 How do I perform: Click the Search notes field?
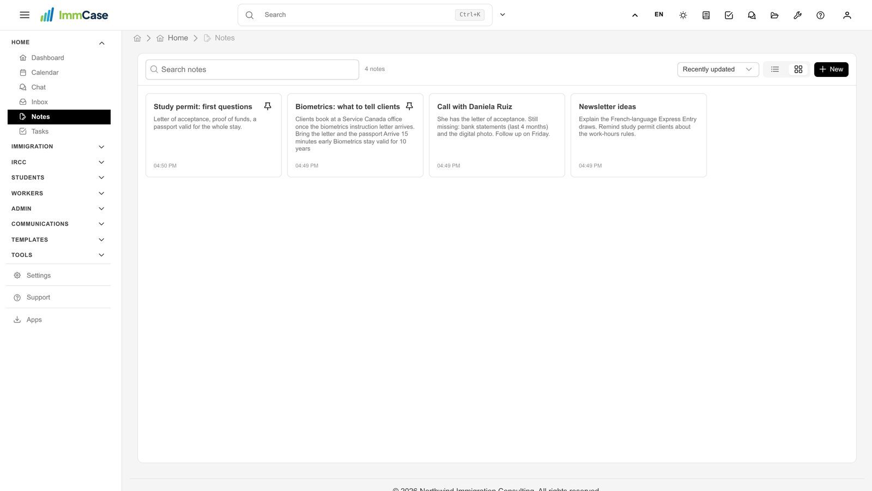point(252,69)
